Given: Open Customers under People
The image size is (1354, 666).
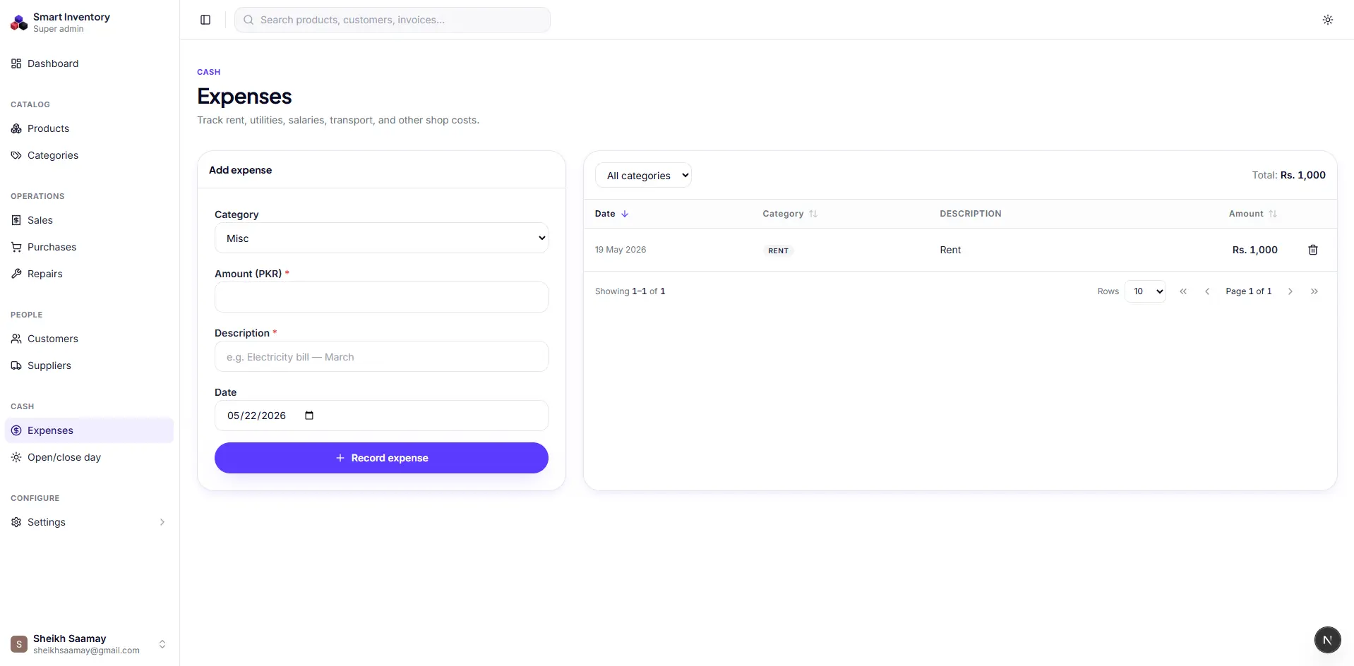Looking at the screenshot, I should 89,339.
